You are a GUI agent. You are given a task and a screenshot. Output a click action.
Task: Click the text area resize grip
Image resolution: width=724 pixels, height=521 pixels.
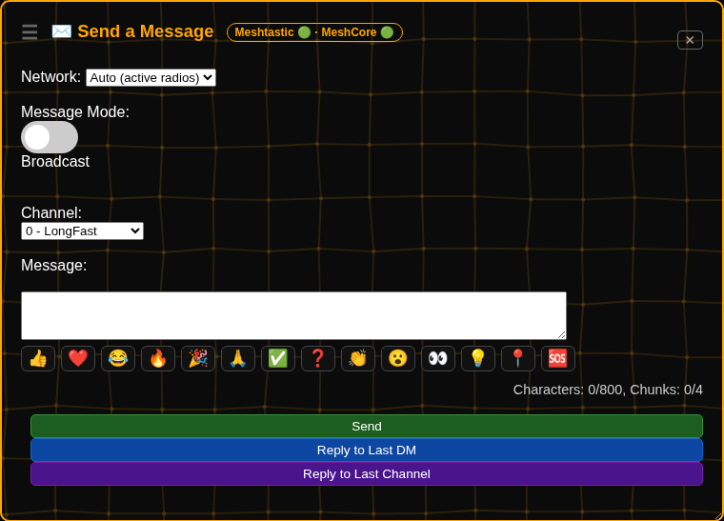click(x=561, y=334)
